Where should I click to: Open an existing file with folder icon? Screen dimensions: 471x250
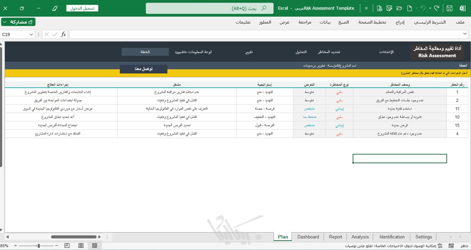point(399,8)
